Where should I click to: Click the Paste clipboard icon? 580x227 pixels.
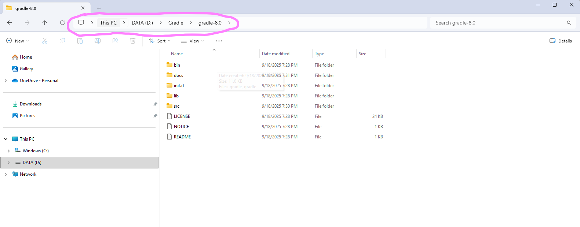[80, 41]
